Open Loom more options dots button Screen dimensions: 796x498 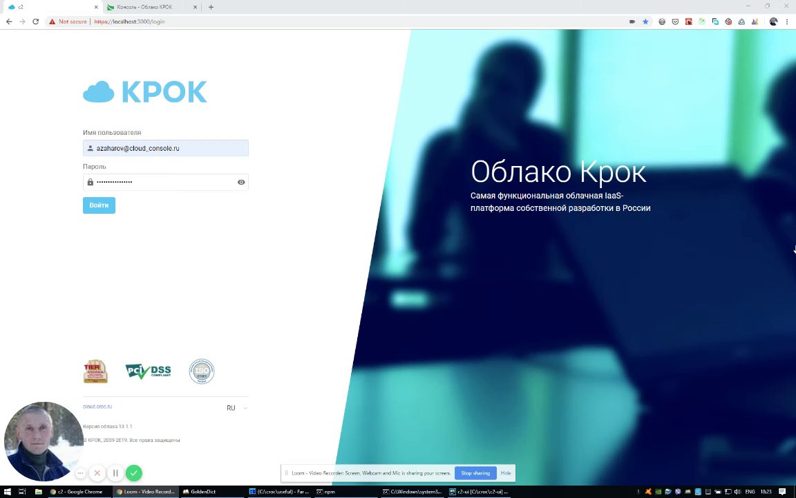pyautogui.click(x=80, y=473)
